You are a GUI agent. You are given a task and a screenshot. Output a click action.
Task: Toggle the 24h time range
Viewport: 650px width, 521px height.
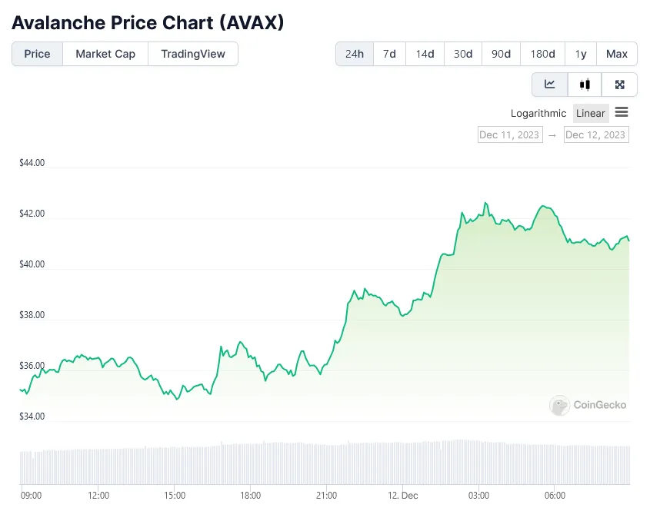[354, 54]
